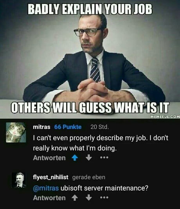
Task: Upvote flyest_nihilist's reply
Action: (x=75, y=198)
